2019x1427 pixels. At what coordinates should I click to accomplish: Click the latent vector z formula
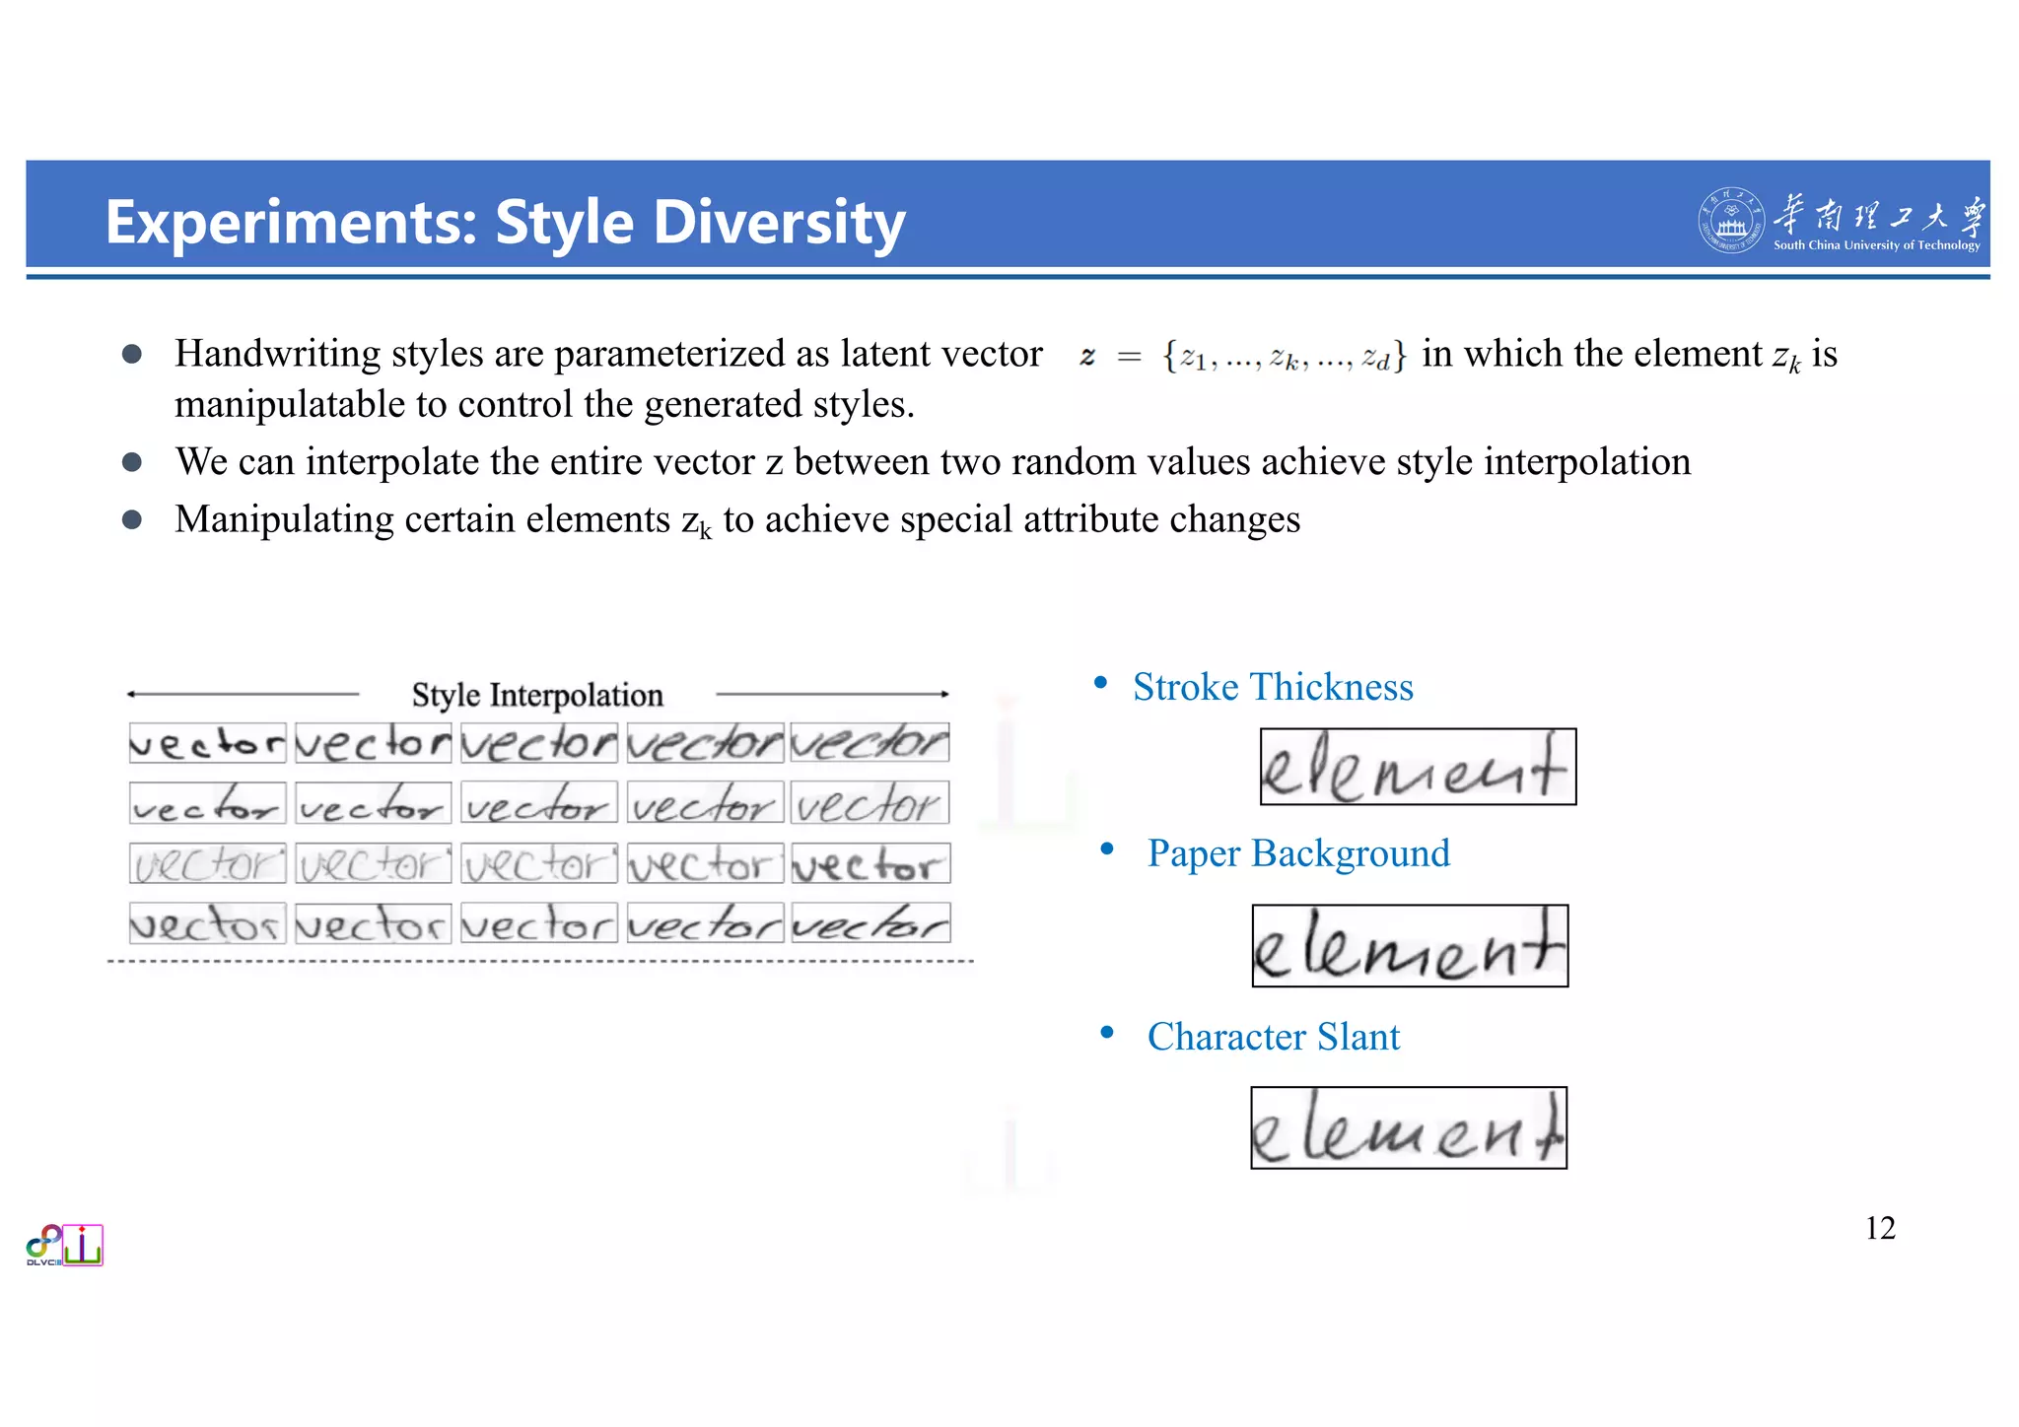[x=1242, y=356]
